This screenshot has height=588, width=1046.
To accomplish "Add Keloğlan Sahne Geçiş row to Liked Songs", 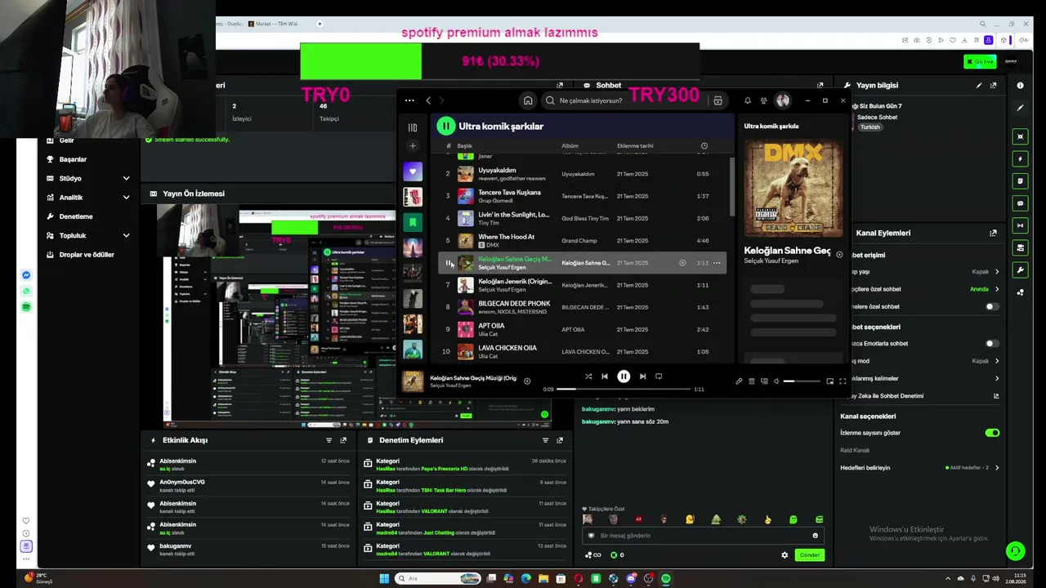I will click(x=682, y=263).
